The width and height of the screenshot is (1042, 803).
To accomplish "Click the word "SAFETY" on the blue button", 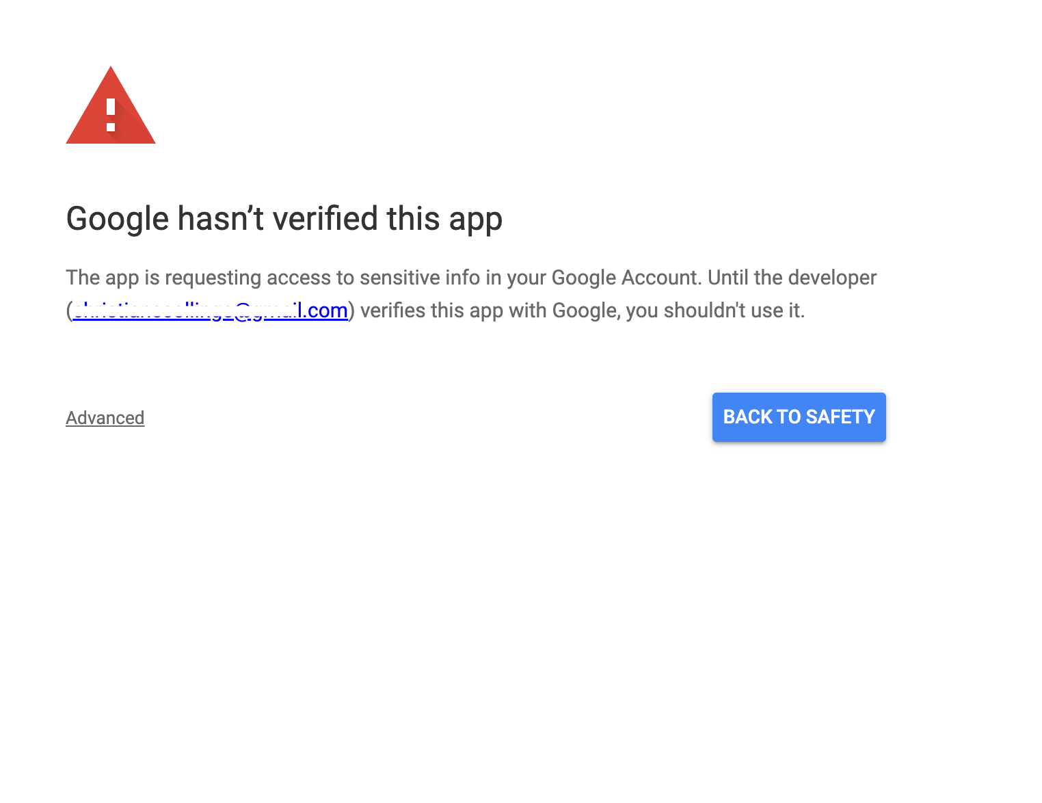I will pyautogui.click(x=840, y=417).
